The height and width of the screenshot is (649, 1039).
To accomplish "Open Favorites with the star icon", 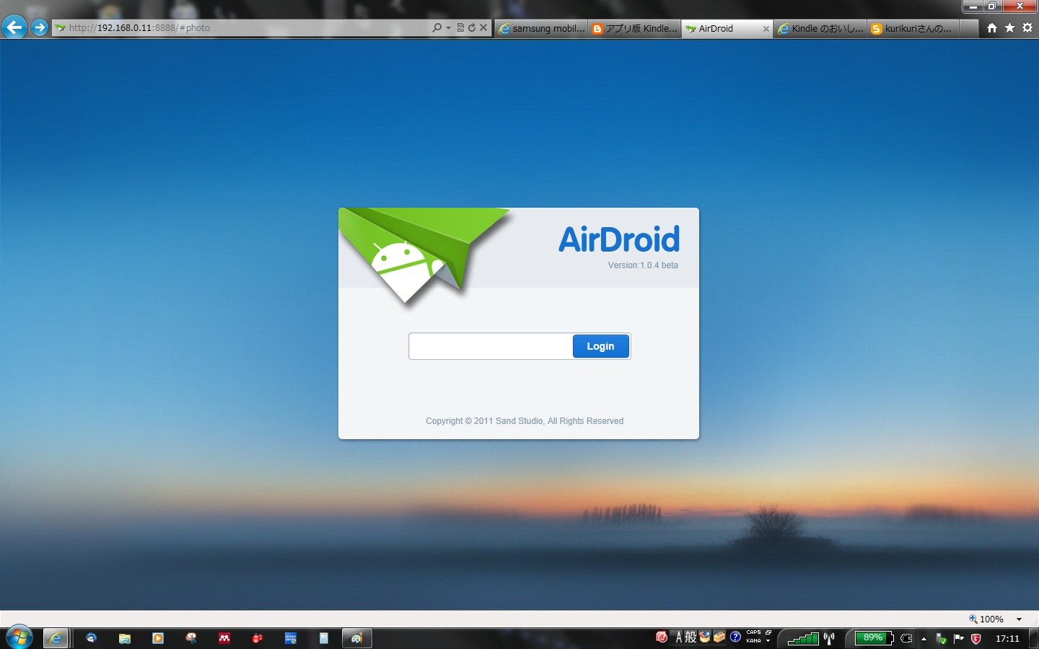I will 1009,27.
